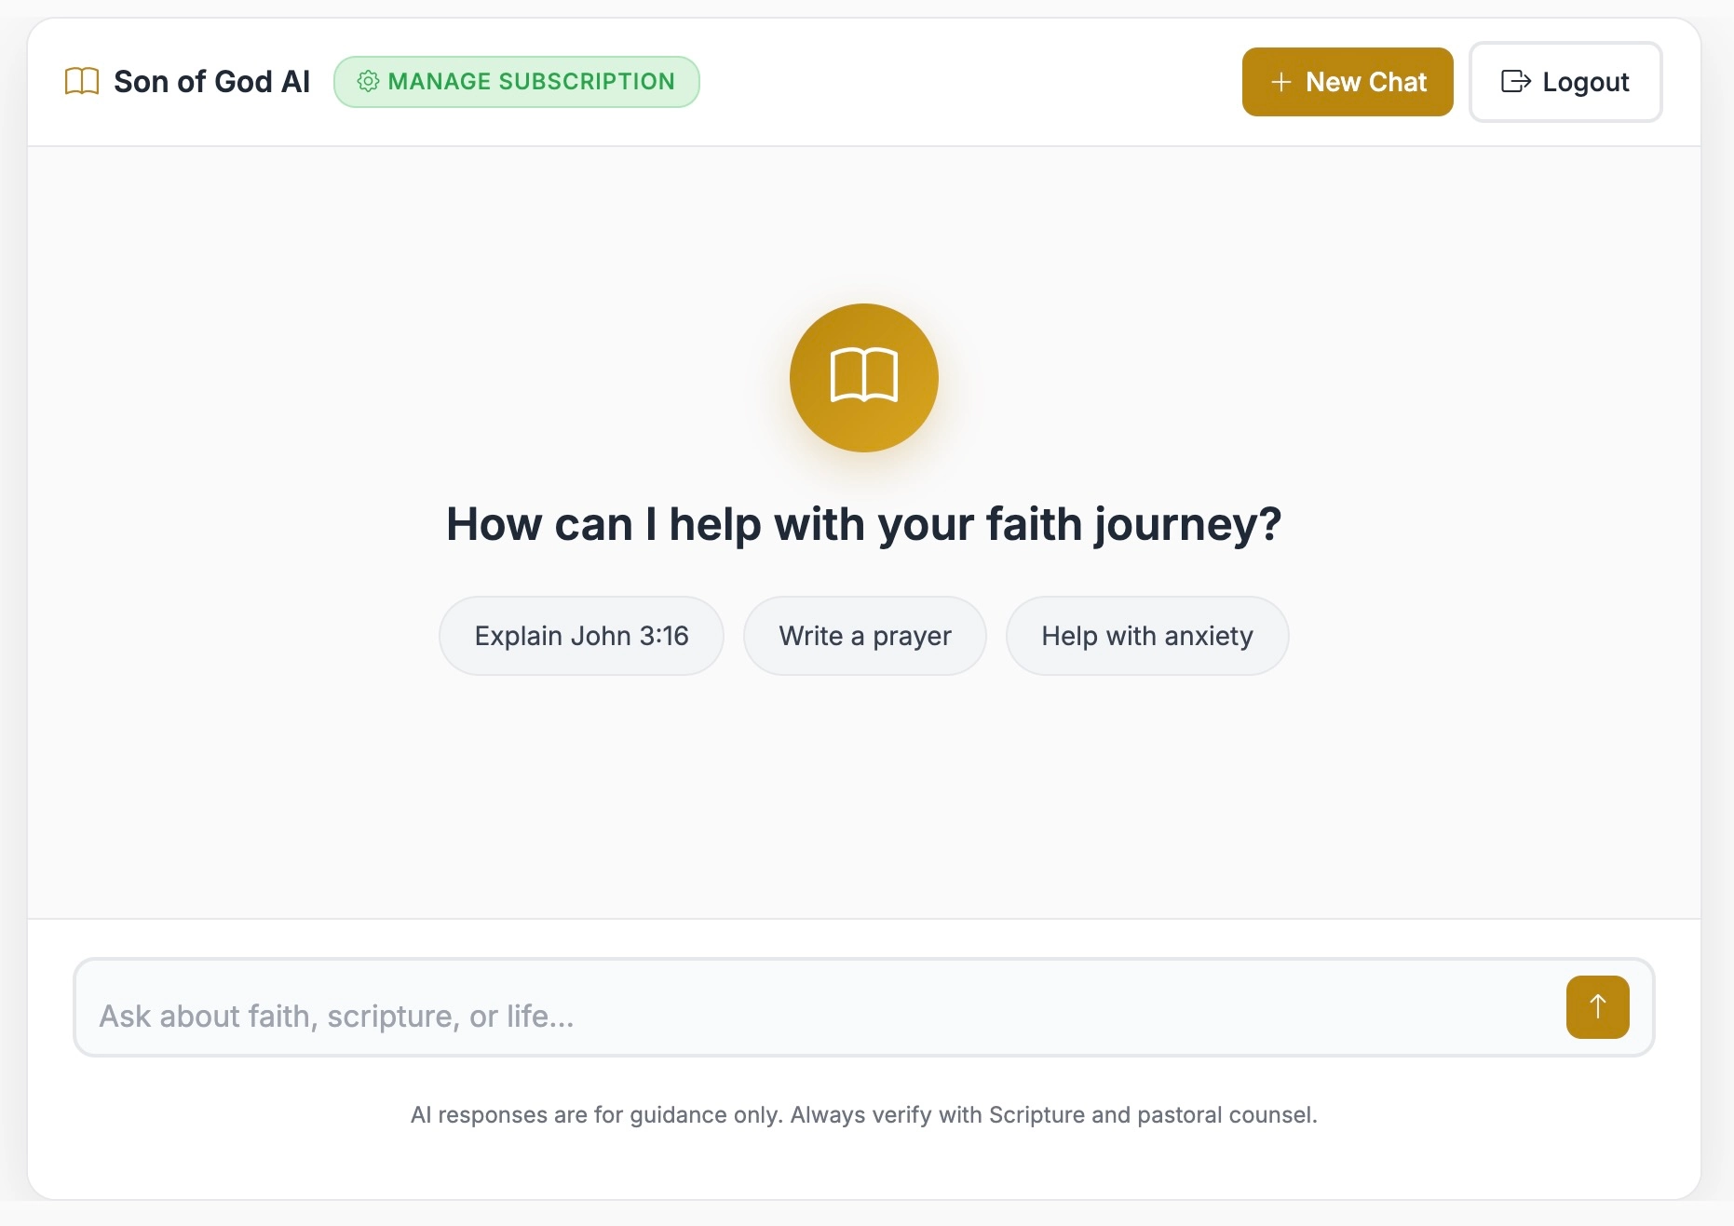Click the gear icon on Manage Subscription
1734x1226 pixels.
pos(369,81)
